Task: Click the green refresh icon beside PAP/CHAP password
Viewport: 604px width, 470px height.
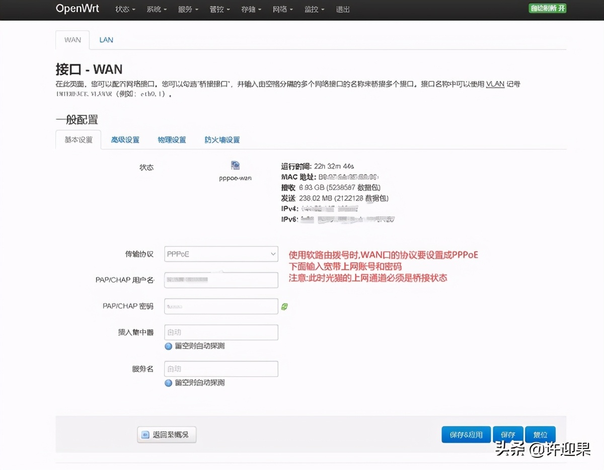Action: click(284, 306)
